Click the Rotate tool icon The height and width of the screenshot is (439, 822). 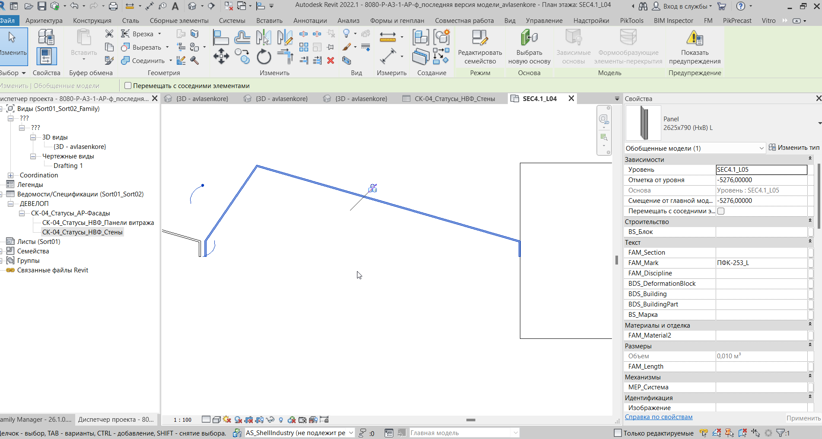coord(264,57)
